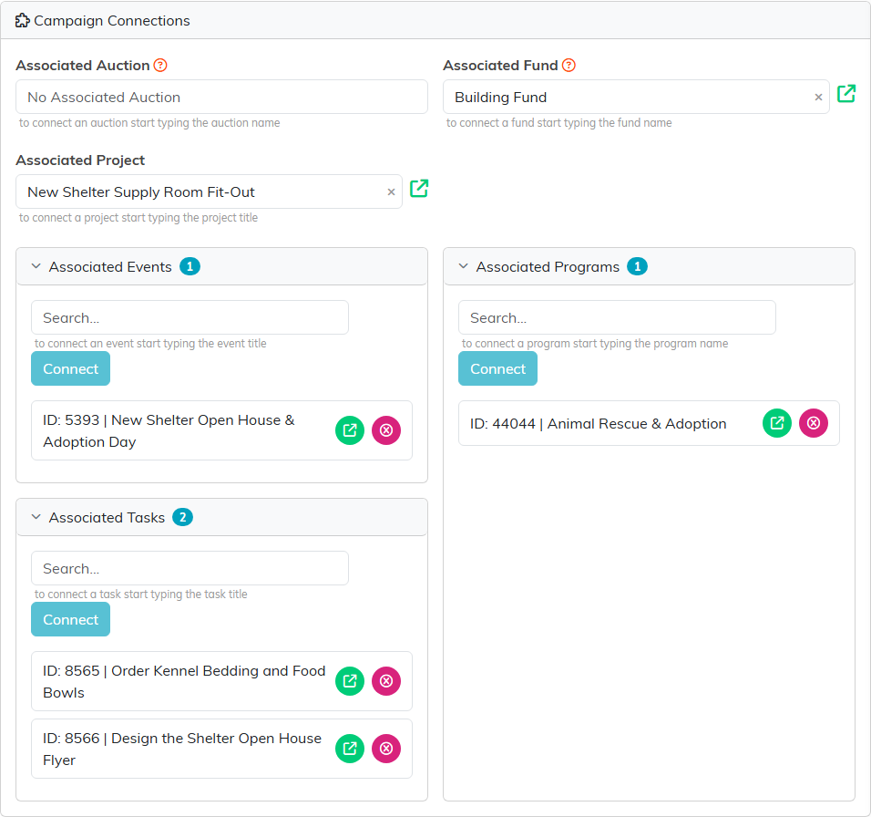Collapse the Associated Events section
The height and width of the screenshot is (817, 871).
[36, 266]
